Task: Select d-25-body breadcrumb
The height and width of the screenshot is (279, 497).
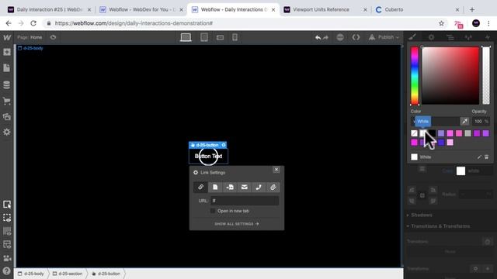Action: click(31, 274)
